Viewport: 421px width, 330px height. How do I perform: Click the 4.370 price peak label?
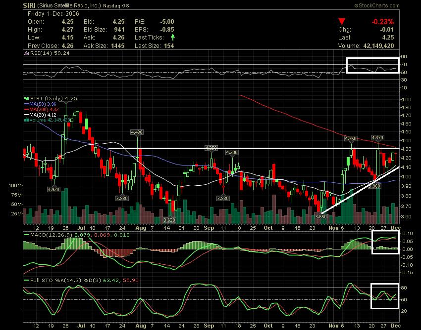pyautogui.click(x=377, y=138)
